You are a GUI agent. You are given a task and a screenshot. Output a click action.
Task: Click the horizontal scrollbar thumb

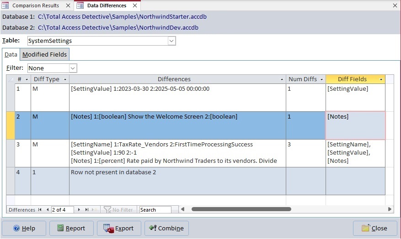coord(241,209)
